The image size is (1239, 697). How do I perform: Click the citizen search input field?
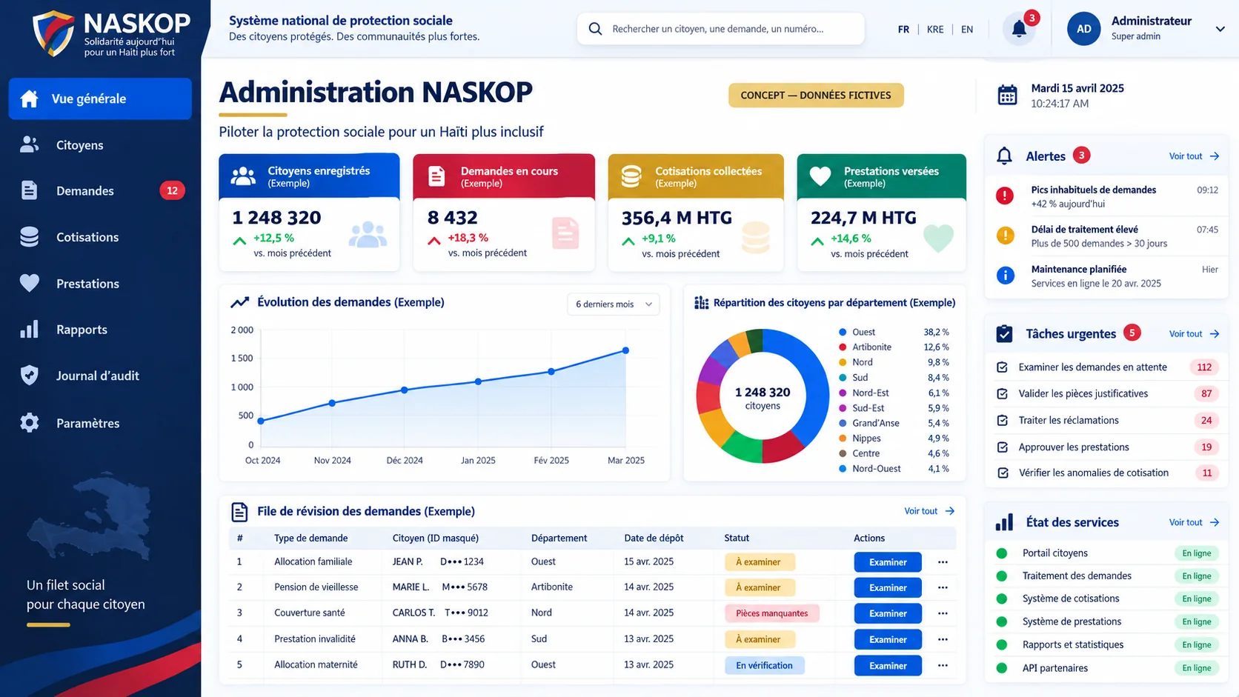pos(721,29)
